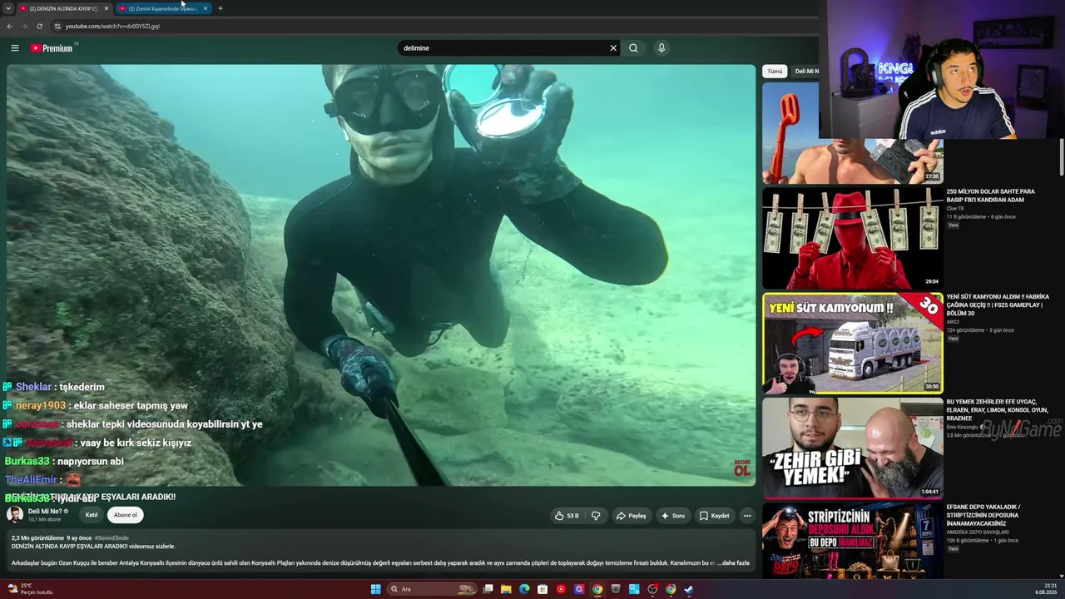This screenshot has width=1065, height=599.
Task: Like the video (53 B)
Action: tap(567, 516)
